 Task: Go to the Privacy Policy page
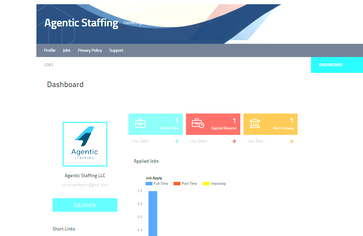click(90, 50)
